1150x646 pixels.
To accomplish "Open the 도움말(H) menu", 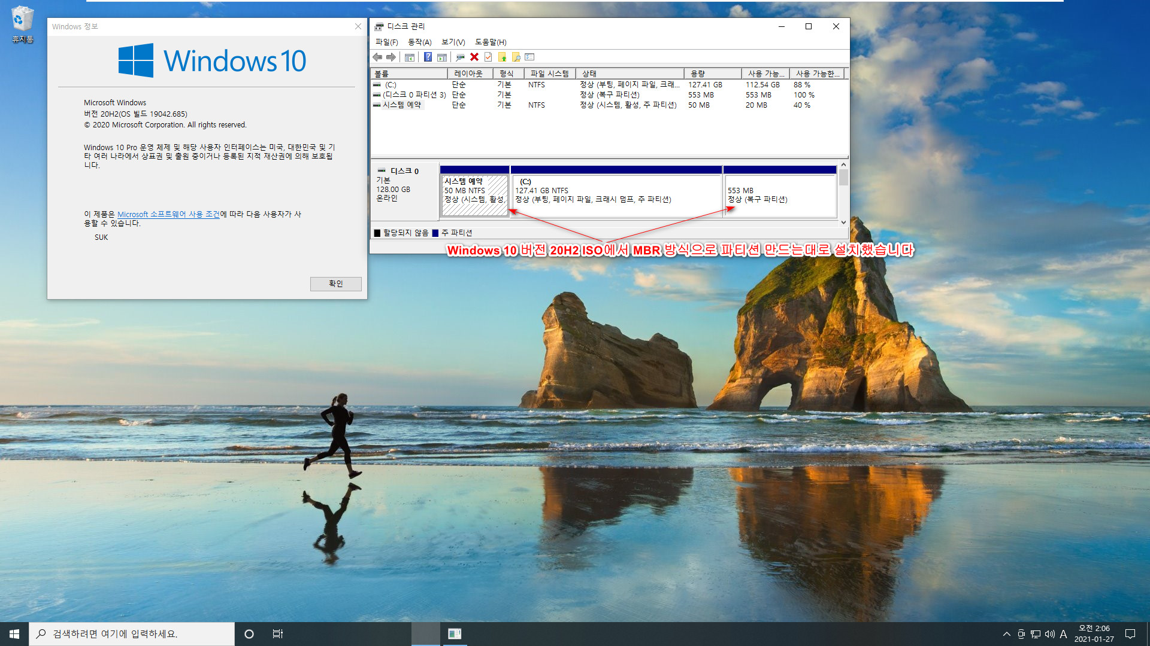I will pyautogui.click(x=491, y=42).
